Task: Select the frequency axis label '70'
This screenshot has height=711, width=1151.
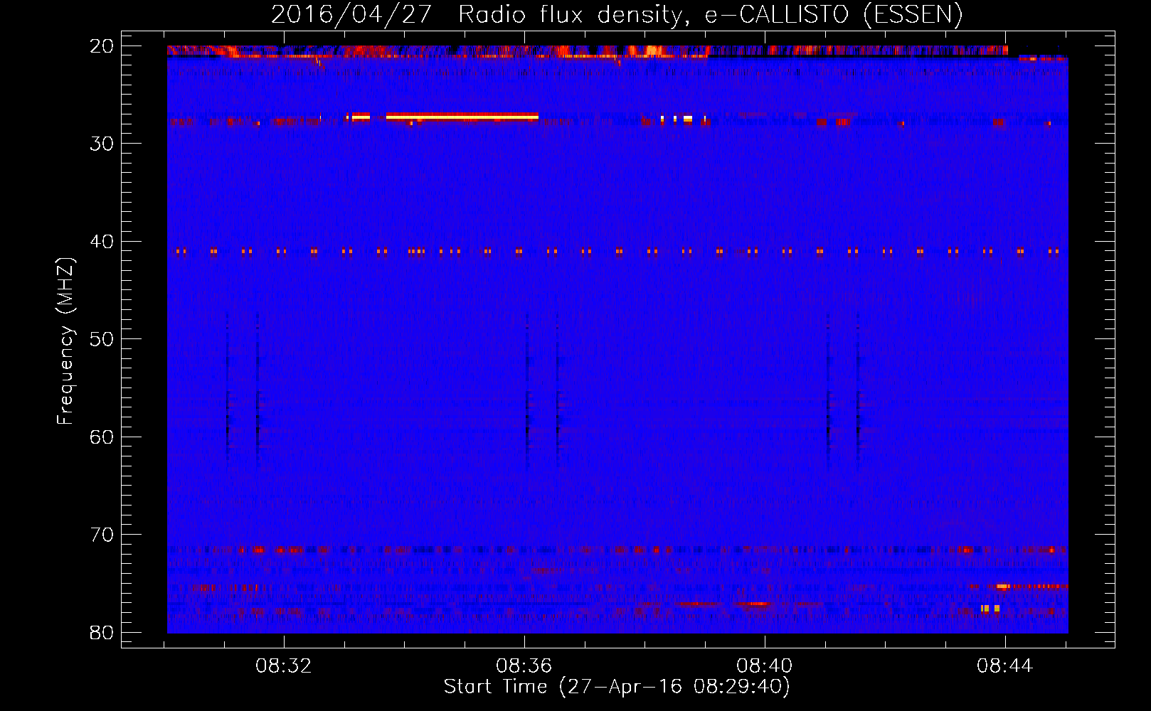Action: coord(102,535)
